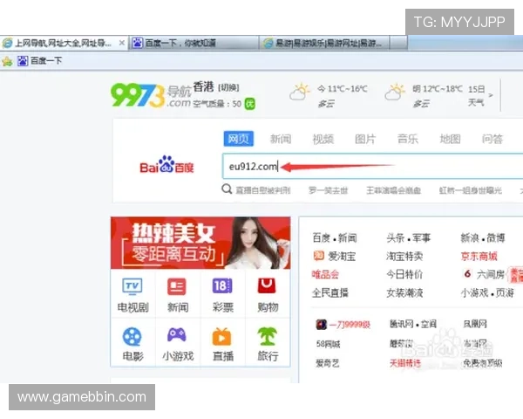Open 全民直播 link
This screenshot has height=419, width=523.
(x=330, y=293)
